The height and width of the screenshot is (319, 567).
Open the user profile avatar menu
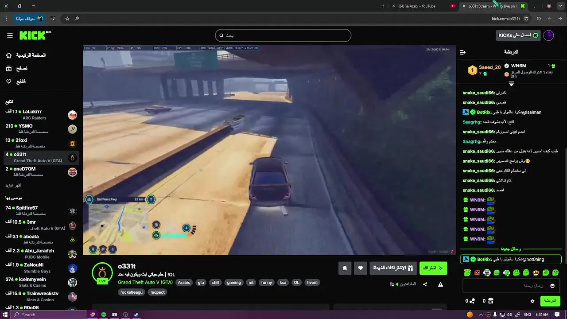click(x=548, y=35)
